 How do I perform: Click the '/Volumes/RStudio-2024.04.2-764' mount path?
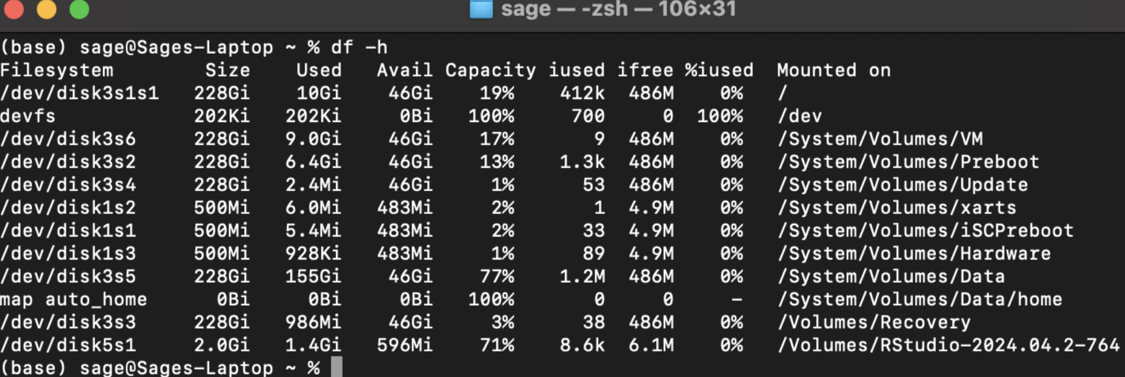pyautogui.click(x=948, y=345)
